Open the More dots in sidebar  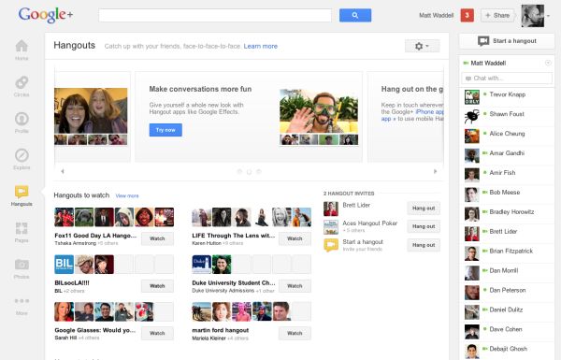22,301
